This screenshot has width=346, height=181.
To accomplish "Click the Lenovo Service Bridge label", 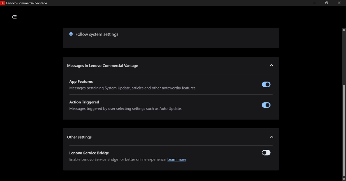I will 89,153.
